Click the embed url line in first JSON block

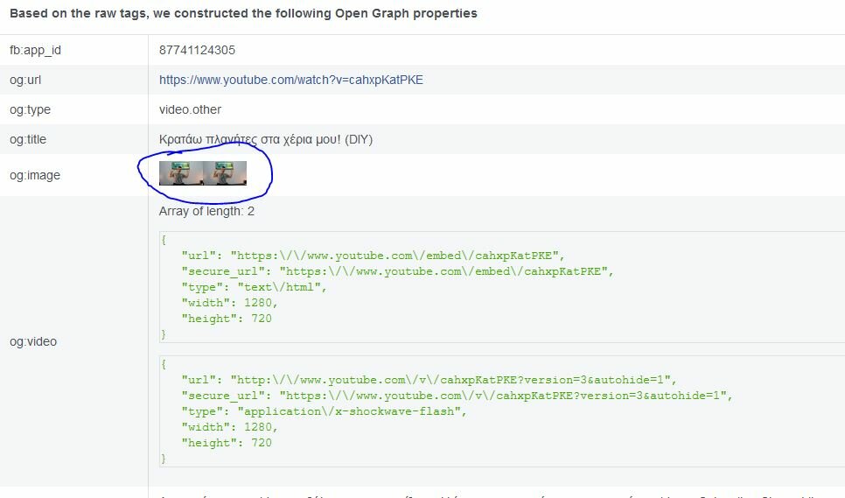point(373,256)
